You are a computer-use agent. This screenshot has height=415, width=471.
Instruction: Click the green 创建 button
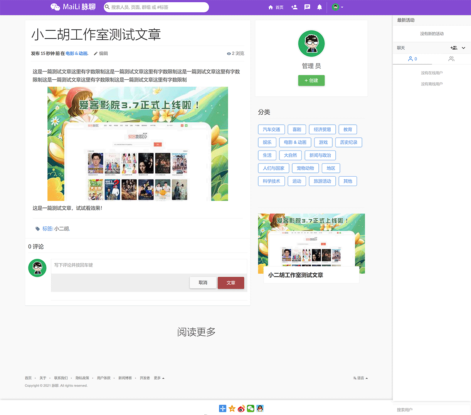(x=311, y=80)
